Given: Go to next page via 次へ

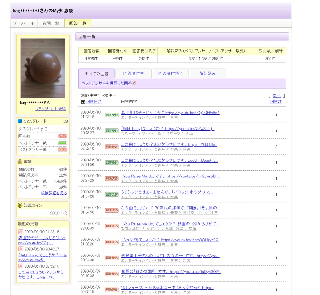Looking at the screenshot, I should tap(277, 96).
